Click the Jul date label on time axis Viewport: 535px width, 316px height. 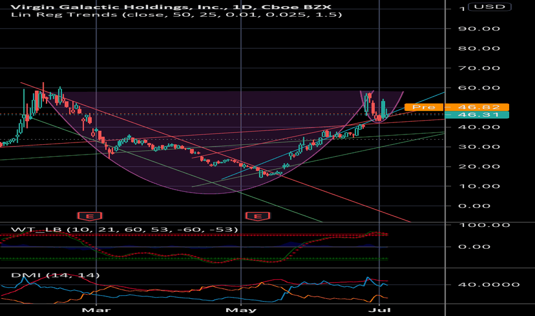click(379, 310)
